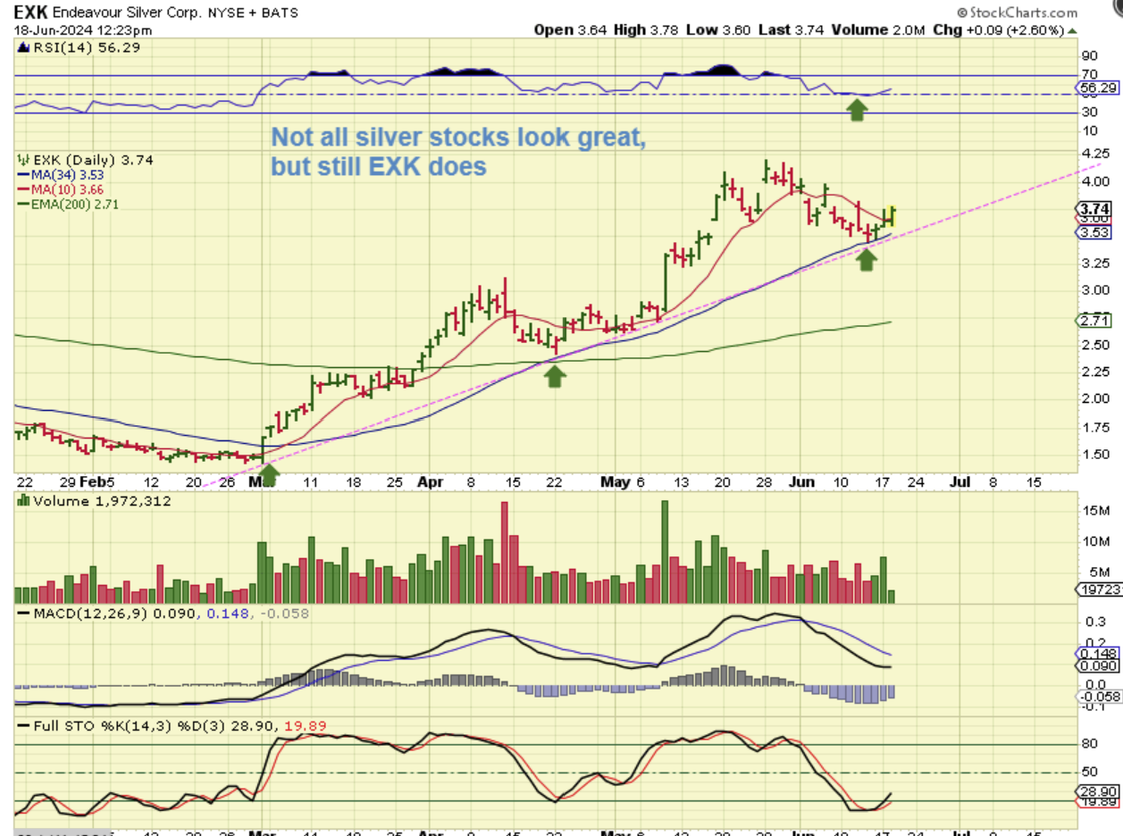Click the 56.29 RSI tag on right axis
The image size is (1123, 836).
pos(1096,88)
